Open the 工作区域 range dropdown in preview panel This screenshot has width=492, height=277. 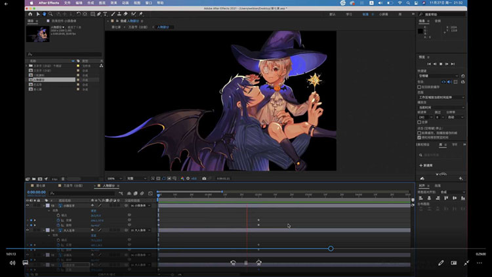click(440, 98)
